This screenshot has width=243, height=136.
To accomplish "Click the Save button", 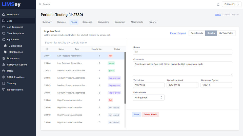I will [x=136, y=115].
